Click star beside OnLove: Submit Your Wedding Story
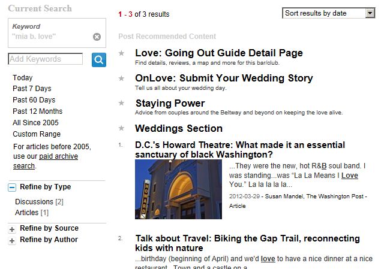 click(x=121, y=78)
